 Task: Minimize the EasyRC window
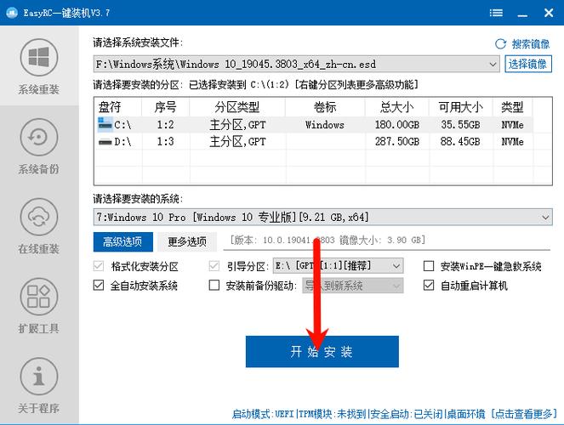point(522,13)
